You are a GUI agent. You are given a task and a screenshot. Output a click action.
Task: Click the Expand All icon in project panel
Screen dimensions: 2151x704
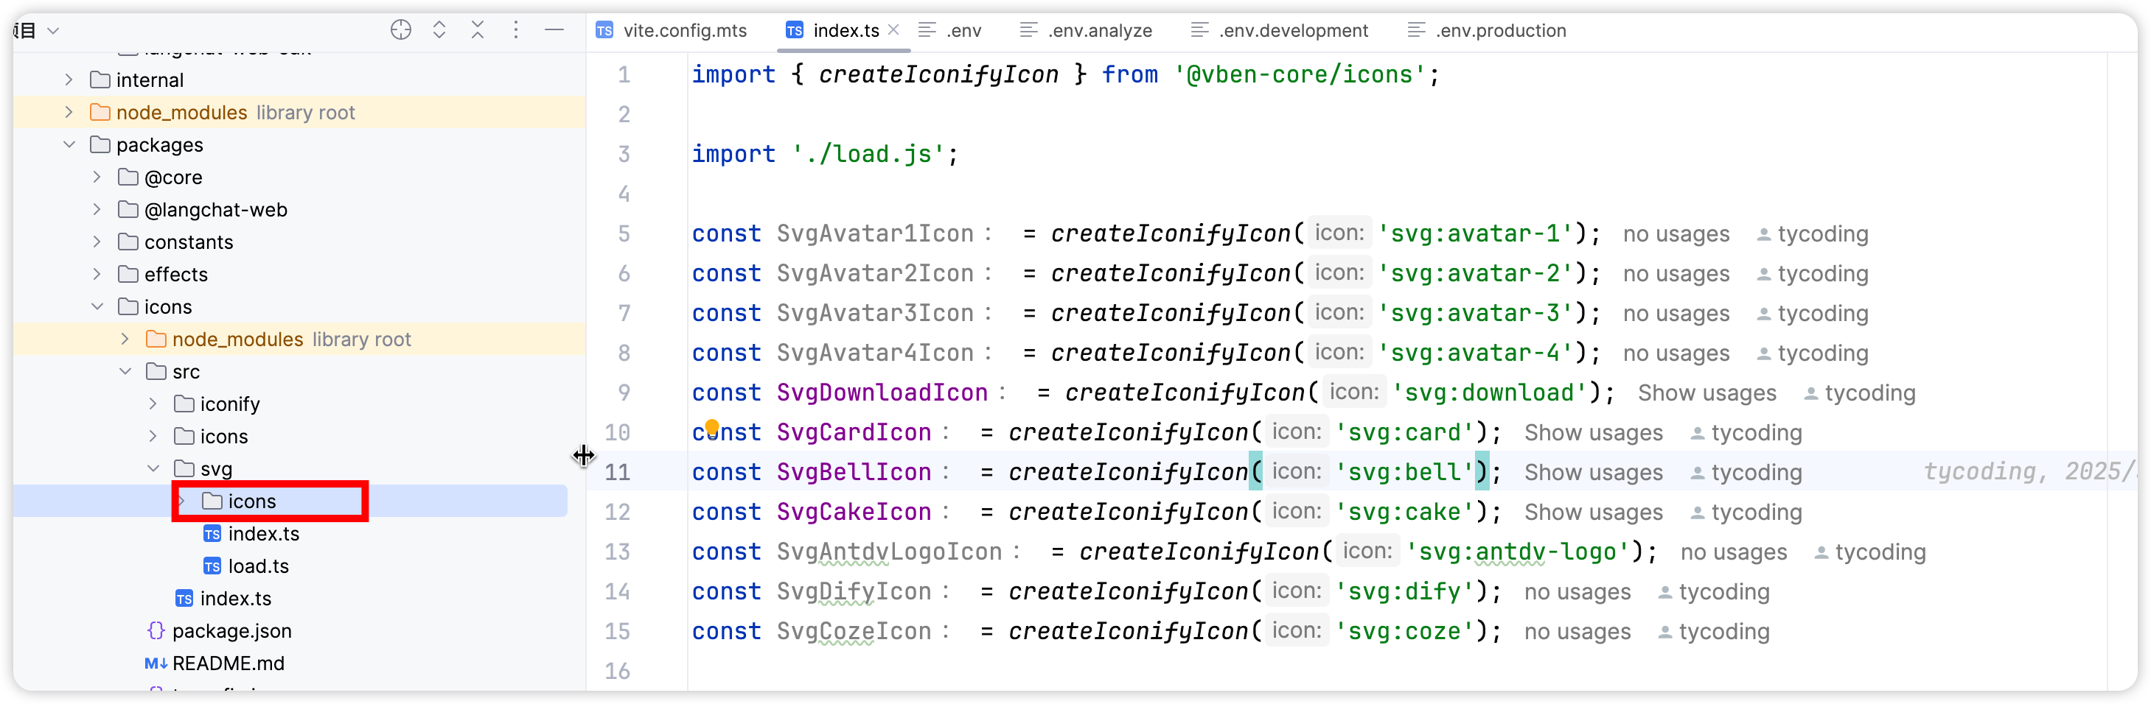click(439, 31)
